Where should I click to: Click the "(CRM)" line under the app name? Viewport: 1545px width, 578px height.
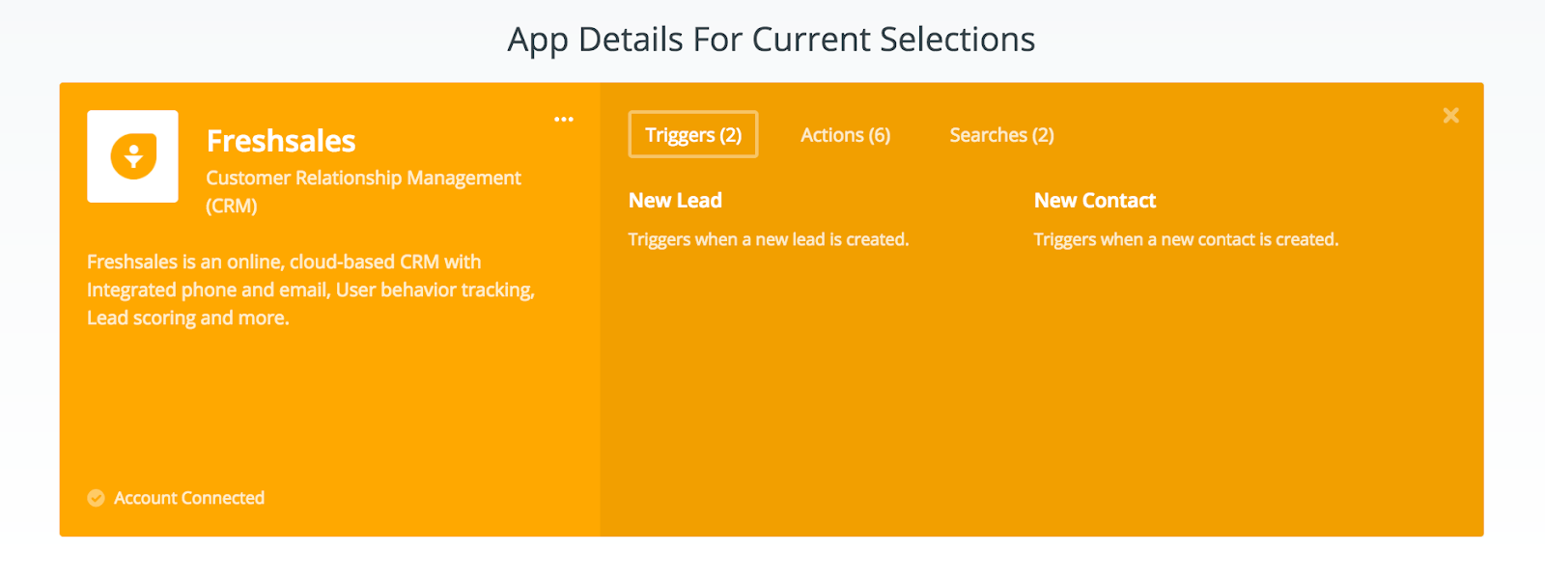232,206
